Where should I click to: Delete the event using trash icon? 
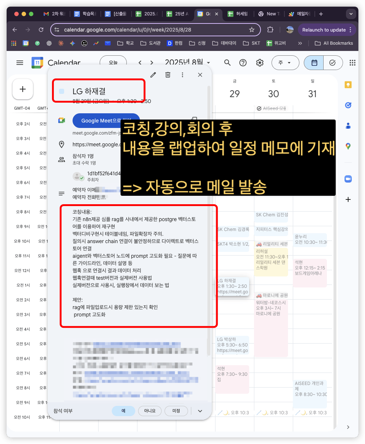pos(168,75)
